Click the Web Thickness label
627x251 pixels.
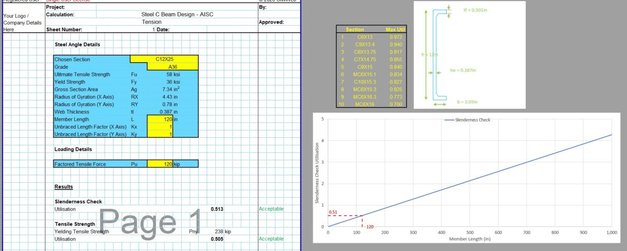coord(72,112)
